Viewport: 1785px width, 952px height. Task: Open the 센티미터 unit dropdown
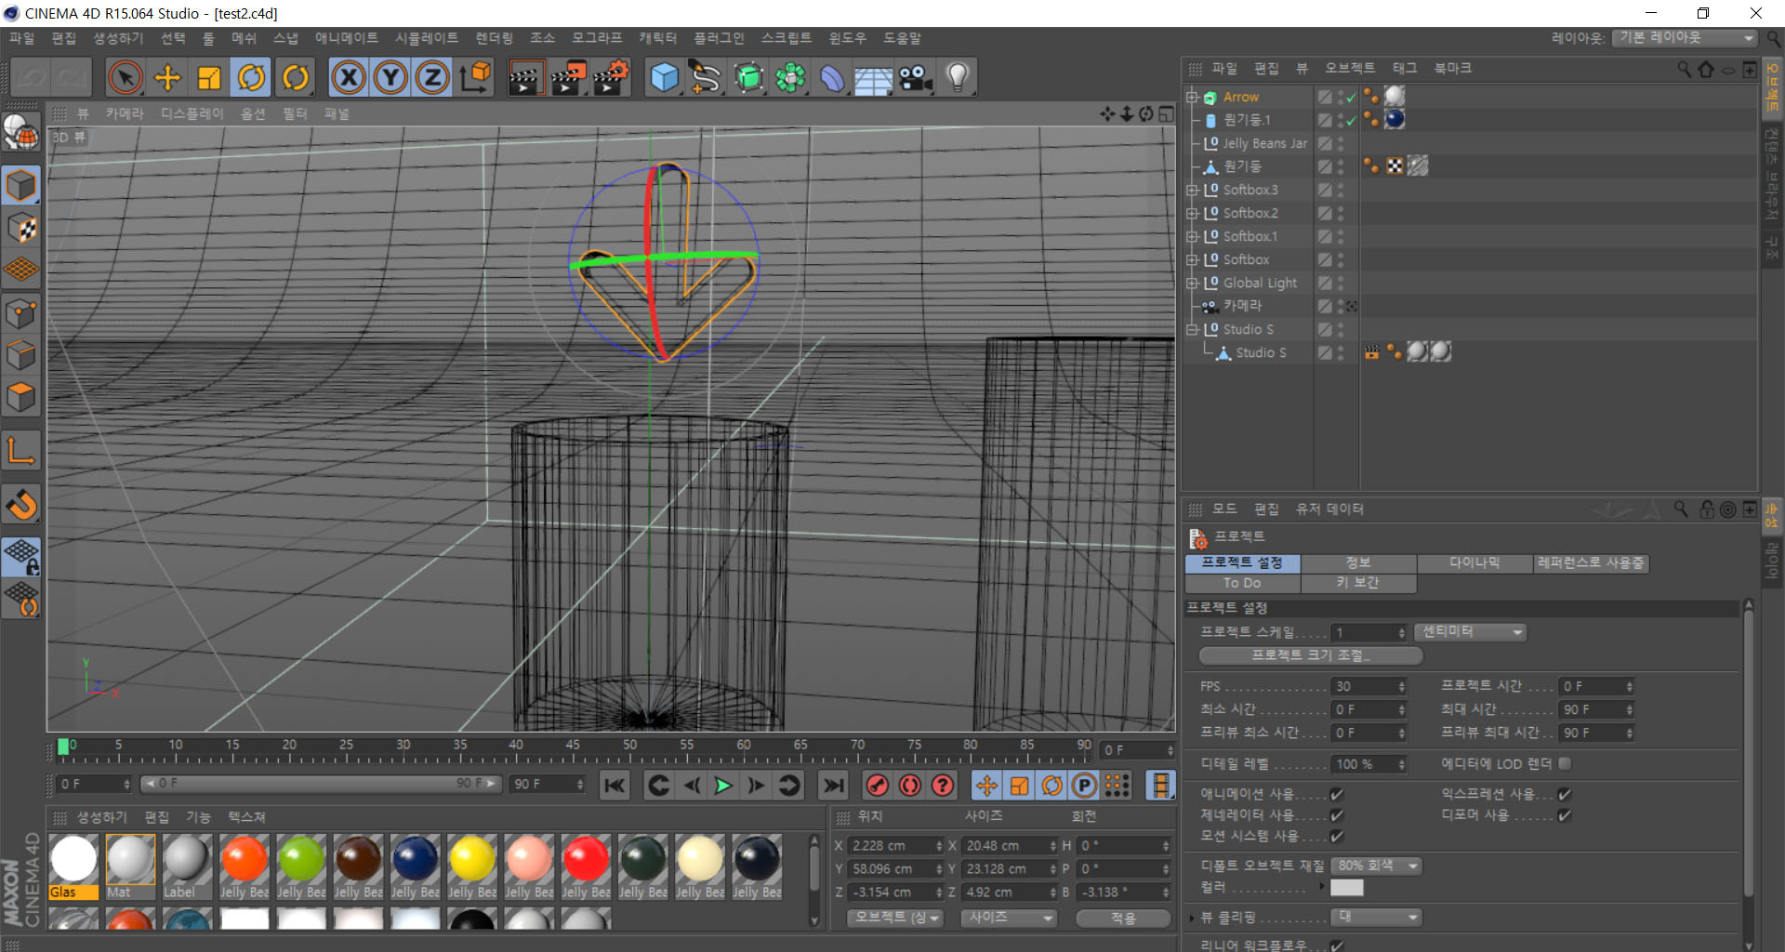point(1470,632)
